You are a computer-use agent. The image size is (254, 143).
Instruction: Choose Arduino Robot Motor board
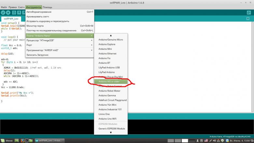pos(111,91)
